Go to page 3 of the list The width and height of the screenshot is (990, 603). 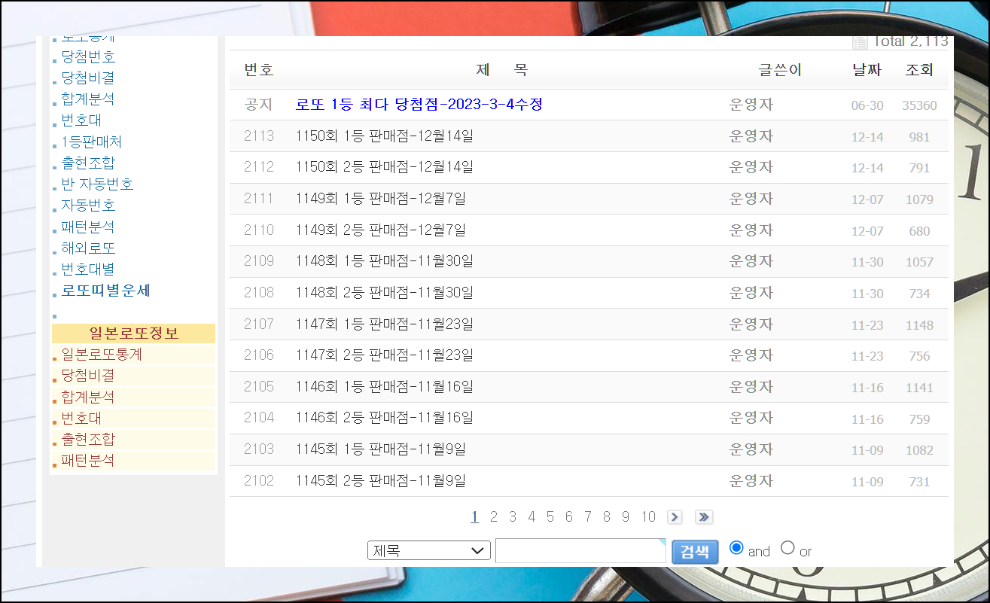point(513,517)
